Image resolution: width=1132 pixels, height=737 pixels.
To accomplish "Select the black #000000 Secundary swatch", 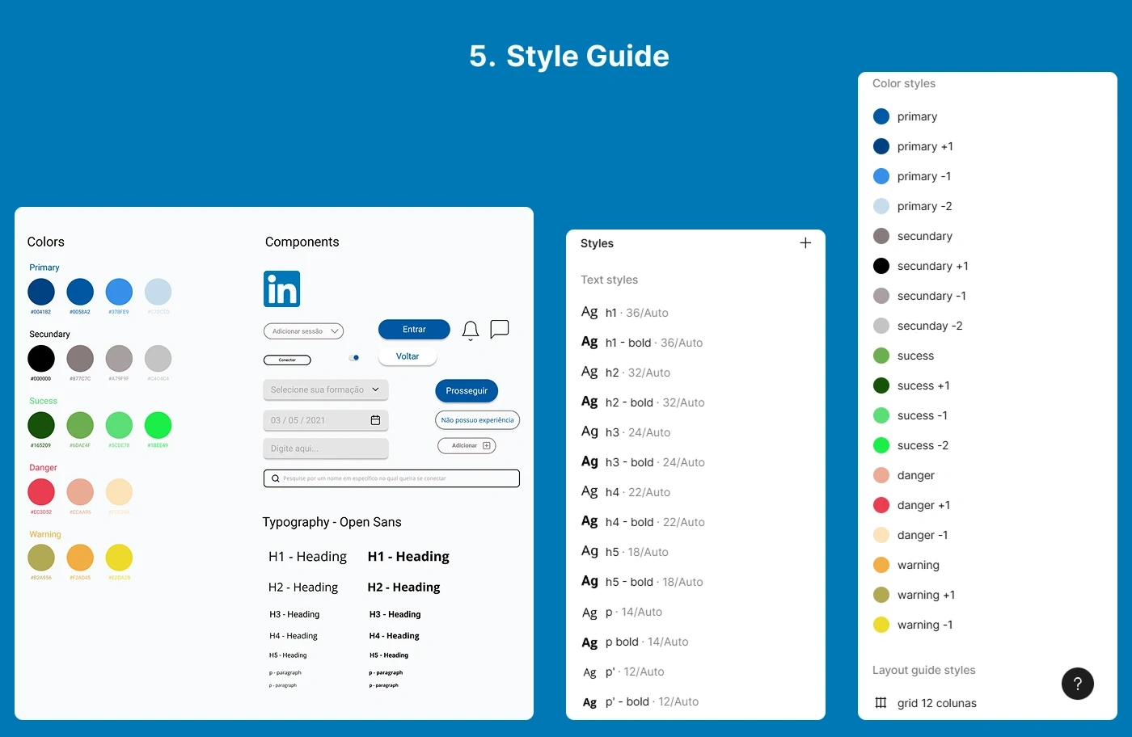I will 41,359.
